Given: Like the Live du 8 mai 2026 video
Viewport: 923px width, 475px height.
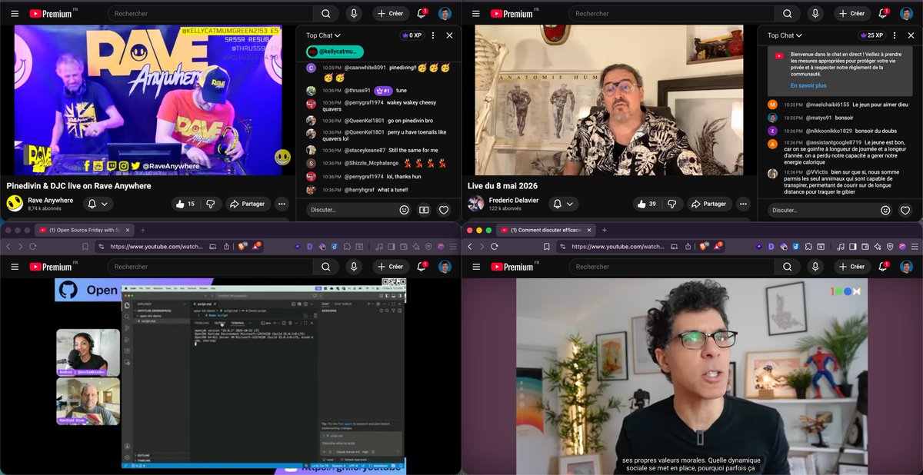Looking at the screenshot, I should (647, 204).
